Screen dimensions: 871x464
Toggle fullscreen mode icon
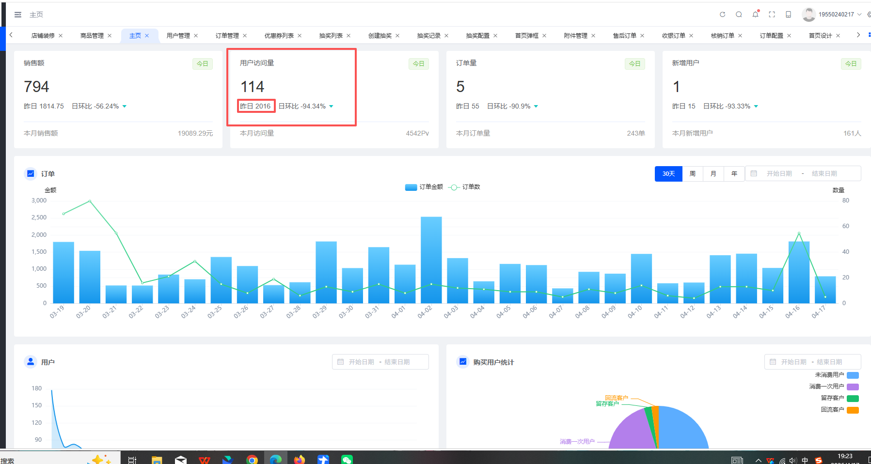pos(772,15)
